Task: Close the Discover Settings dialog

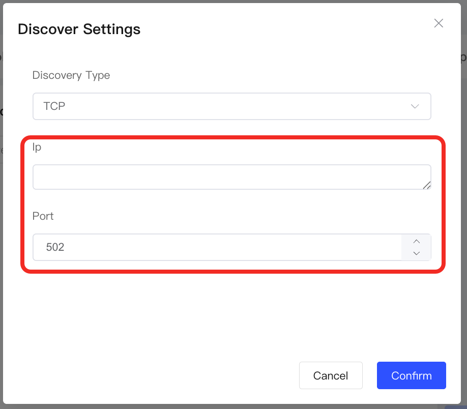Action: [x=439, y=23]
